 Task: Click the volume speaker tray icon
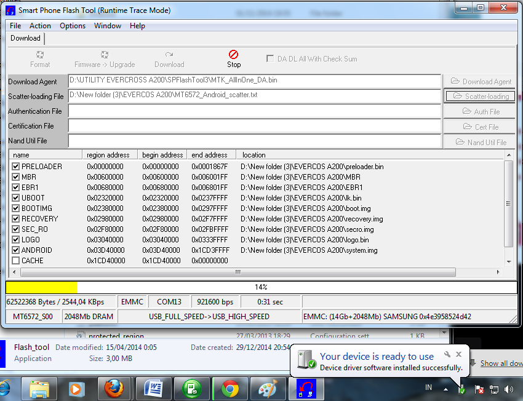[x=509, y=389]
